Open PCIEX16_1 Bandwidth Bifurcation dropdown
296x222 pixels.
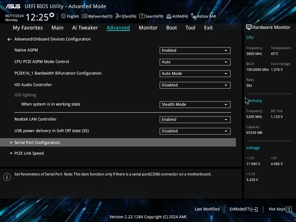(195, 74)
